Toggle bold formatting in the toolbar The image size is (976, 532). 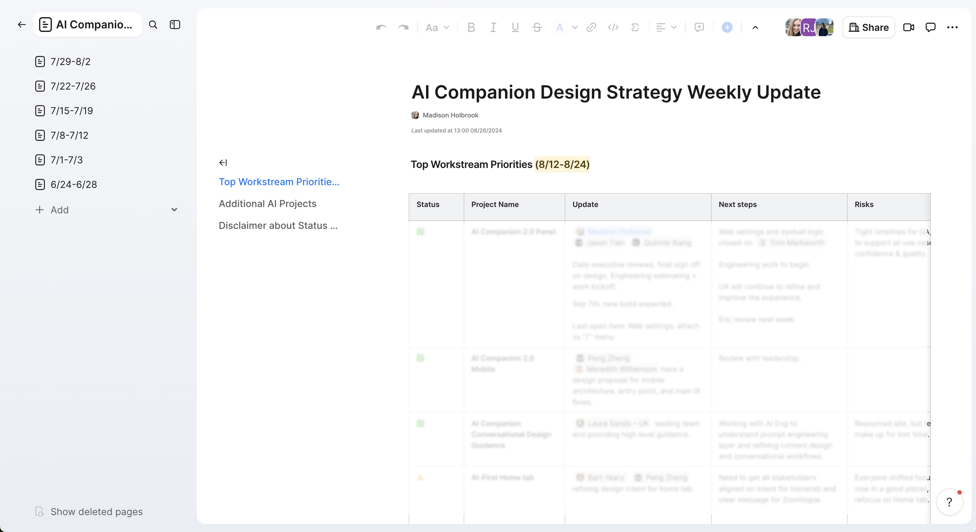point(471,27)
